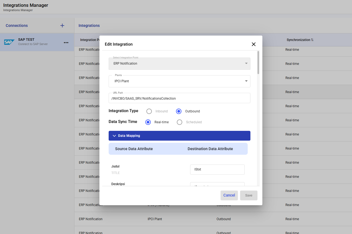Click the Synchronization sort arrows icon

(x=312, y=40)
